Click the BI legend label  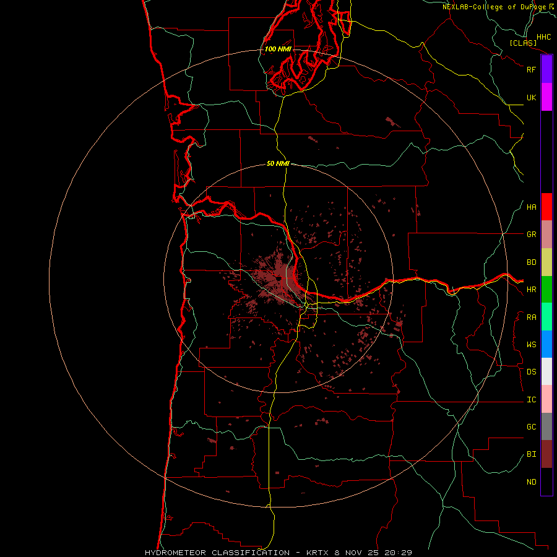coord(532,454)
